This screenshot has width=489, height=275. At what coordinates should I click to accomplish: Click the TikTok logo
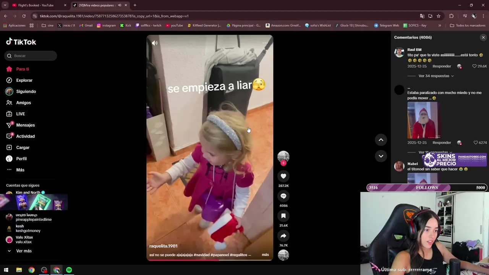(x=21, y=42)
